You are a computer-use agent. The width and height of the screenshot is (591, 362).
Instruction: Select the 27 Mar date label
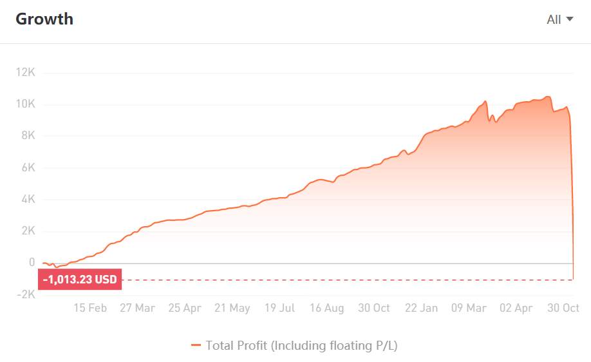[x=137, y=308]
